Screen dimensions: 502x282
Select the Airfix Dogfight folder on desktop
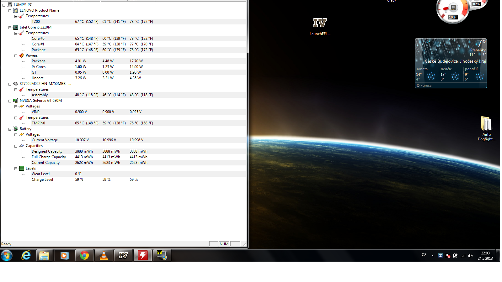487,128
